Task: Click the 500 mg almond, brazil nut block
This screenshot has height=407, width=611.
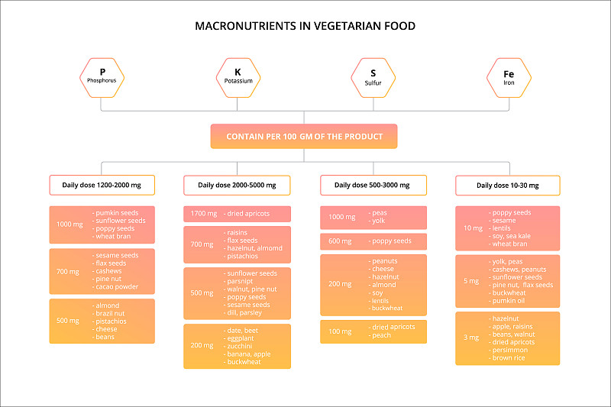Action: [x=102, y=321]
